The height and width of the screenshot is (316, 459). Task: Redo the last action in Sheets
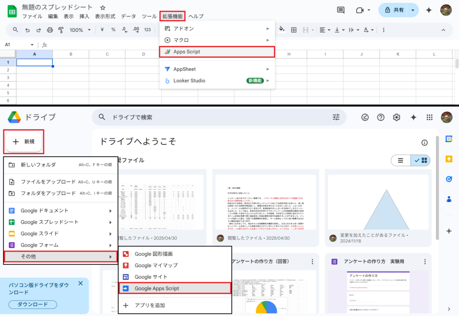(x=39, y=30)
